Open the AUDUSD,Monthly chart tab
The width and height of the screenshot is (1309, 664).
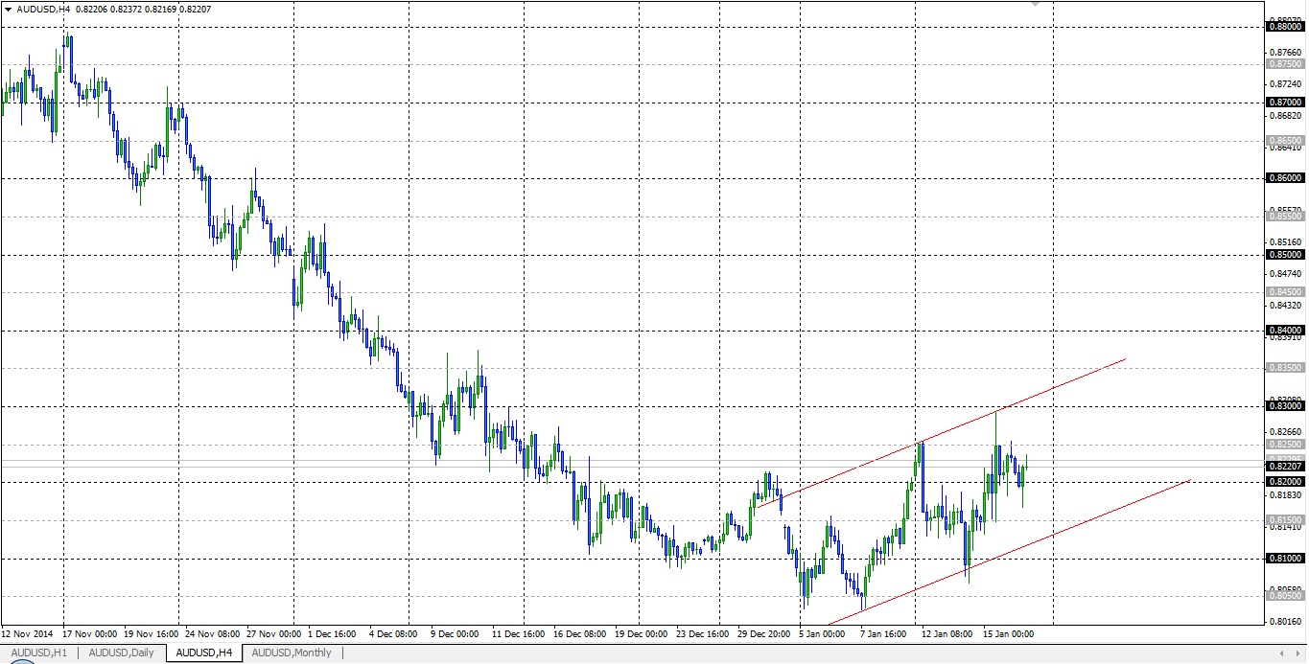point(292,653)
